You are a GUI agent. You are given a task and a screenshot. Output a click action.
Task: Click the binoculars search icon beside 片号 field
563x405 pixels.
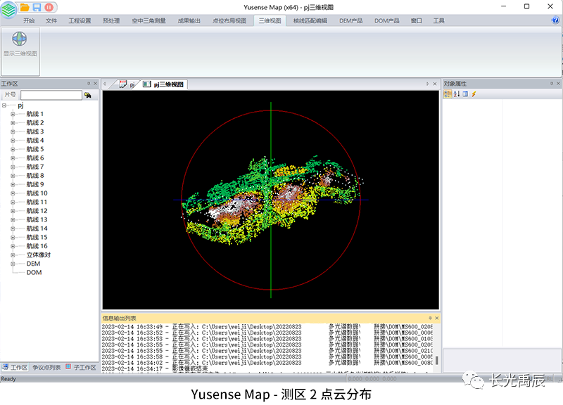pyautogui.click(x=88, y=95)
